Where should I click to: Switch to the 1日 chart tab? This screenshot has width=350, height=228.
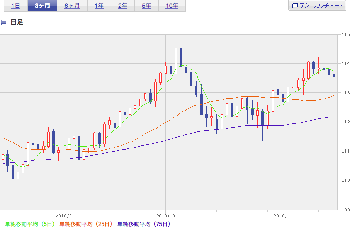(16, 6)
